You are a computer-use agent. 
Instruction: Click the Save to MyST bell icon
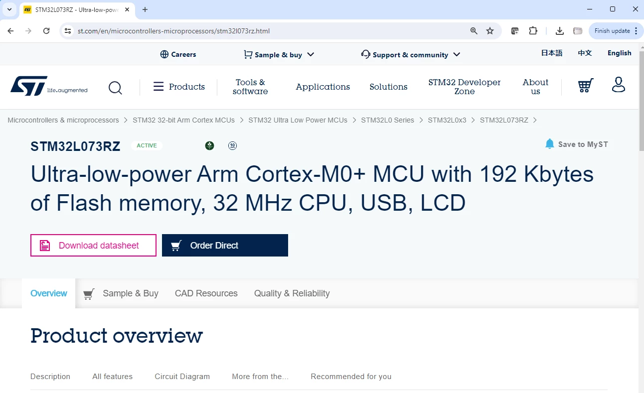pos(549,144)
